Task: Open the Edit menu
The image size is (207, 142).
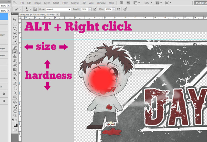Action: pyautogui.click(x=29, y=3)
